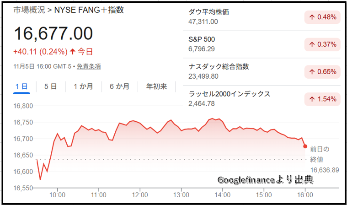Click the 0.48% change badge

coord(322,17)
